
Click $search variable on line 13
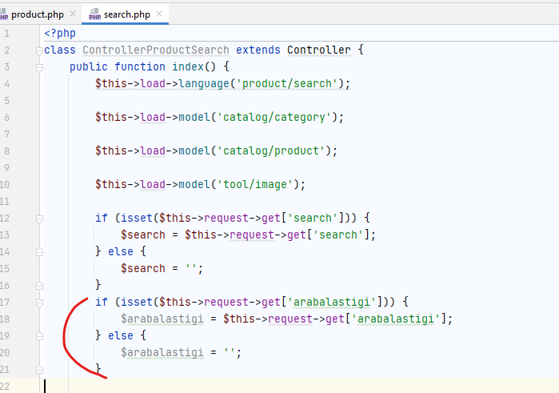[x=143, y=235]
